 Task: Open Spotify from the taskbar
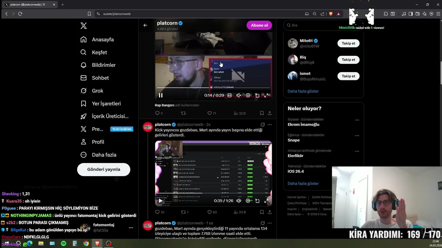coord(64,244)
